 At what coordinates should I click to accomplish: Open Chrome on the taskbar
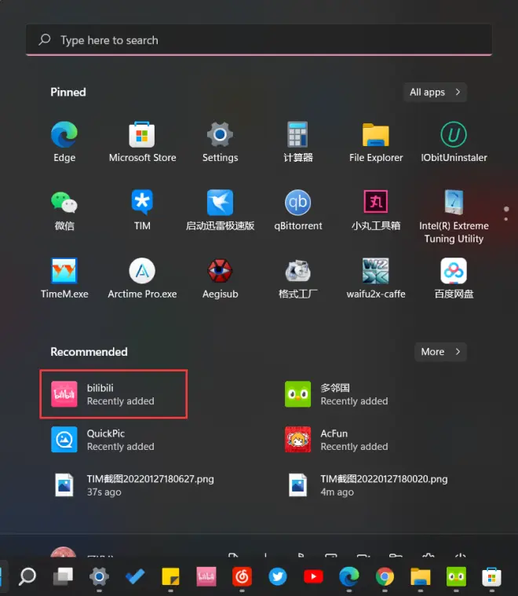[x=385, y=576]
